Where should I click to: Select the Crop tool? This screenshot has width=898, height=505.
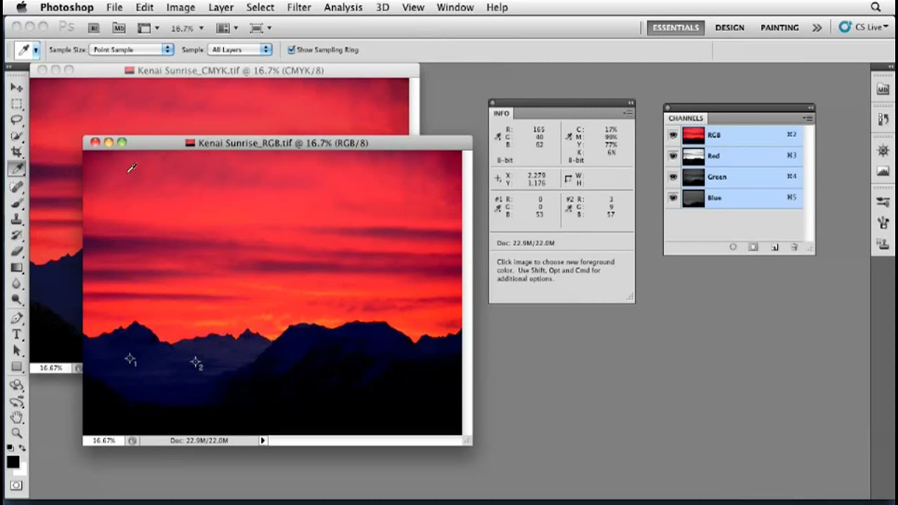tap(17, 152)
